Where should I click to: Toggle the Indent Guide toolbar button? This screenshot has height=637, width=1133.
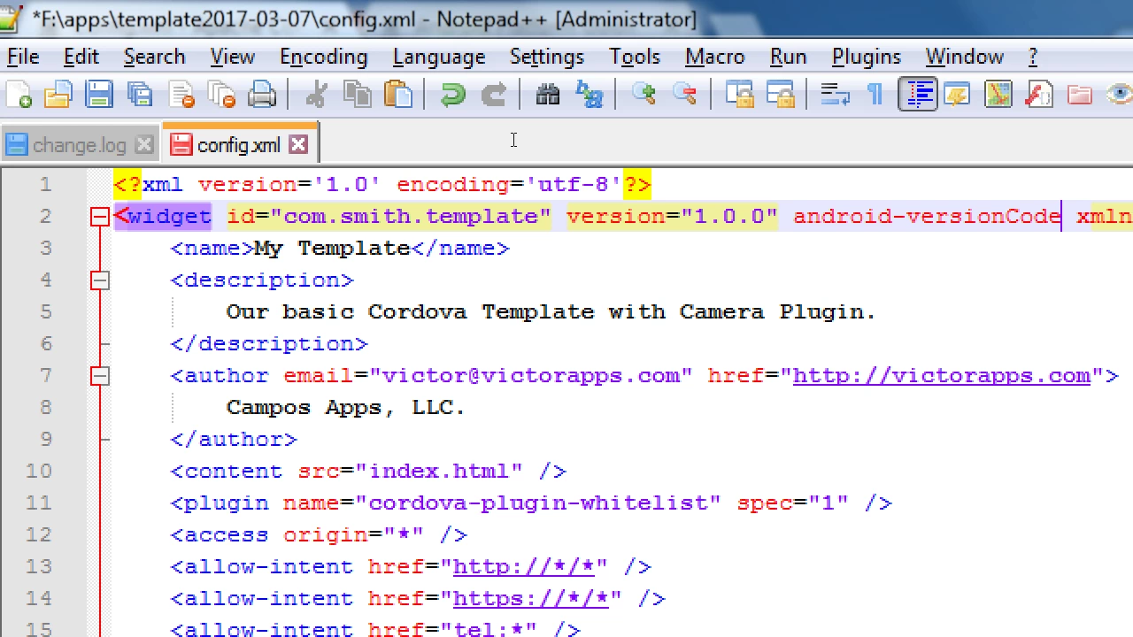(x=917, y=95)
